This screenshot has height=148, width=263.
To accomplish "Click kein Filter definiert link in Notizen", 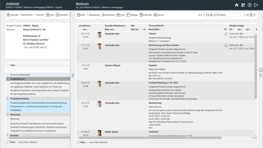I will (98, 142).
